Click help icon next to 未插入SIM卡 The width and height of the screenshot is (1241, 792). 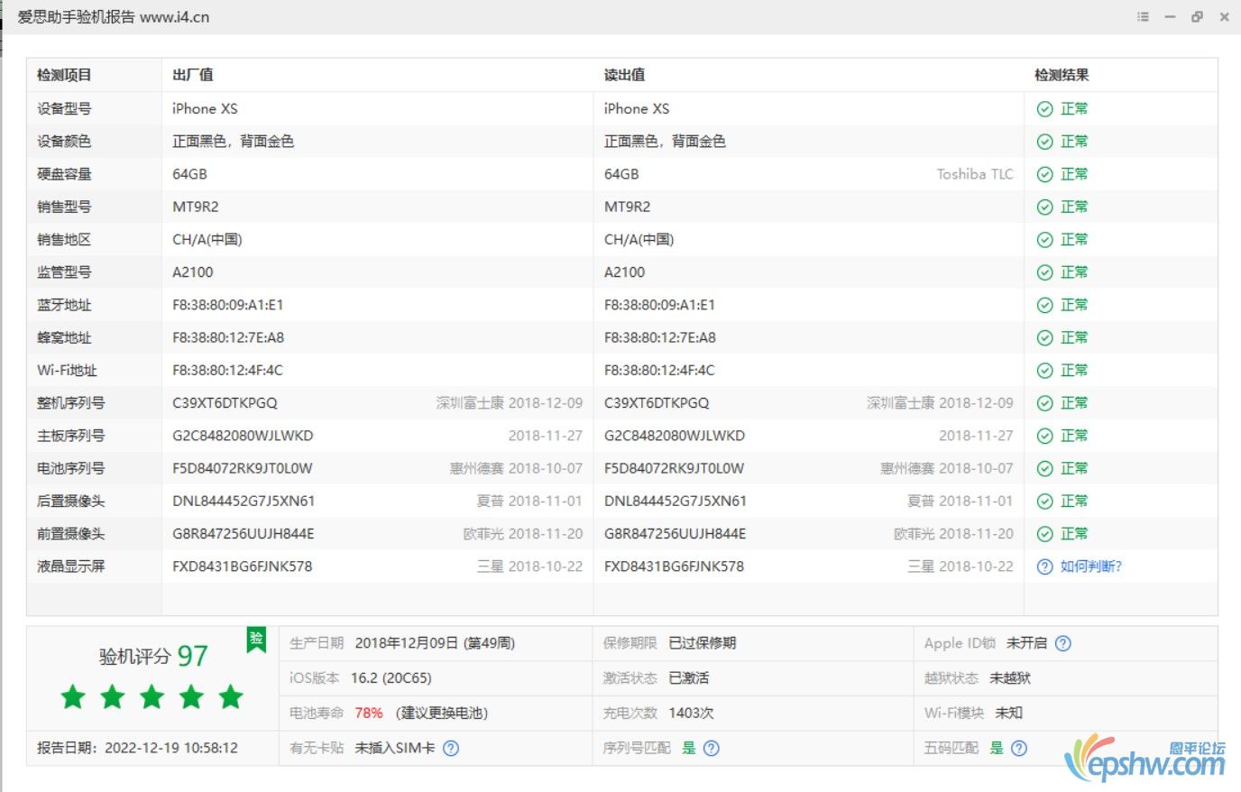click(x=451, y=748)
